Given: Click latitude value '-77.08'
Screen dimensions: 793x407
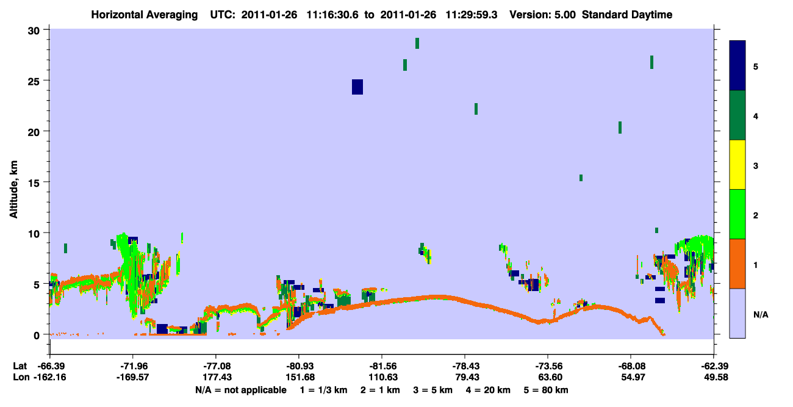Looking at the screenshot, I should click(216, 366).
